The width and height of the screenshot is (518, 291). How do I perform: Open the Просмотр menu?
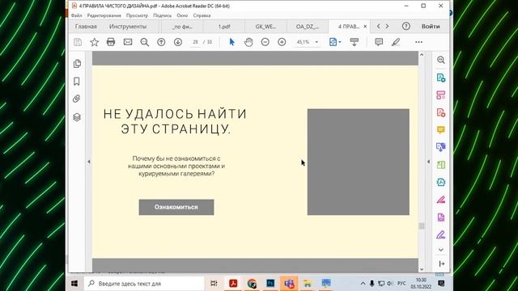pos(137,15)
